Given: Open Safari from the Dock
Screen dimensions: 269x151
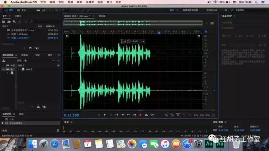Looking at the screenshot, I should point(55,144).
